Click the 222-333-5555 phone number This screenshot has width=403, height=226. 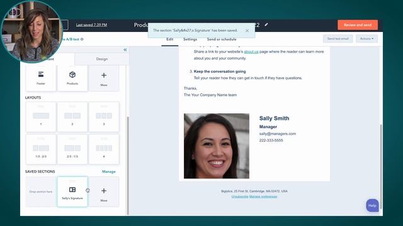coord(271,140)
